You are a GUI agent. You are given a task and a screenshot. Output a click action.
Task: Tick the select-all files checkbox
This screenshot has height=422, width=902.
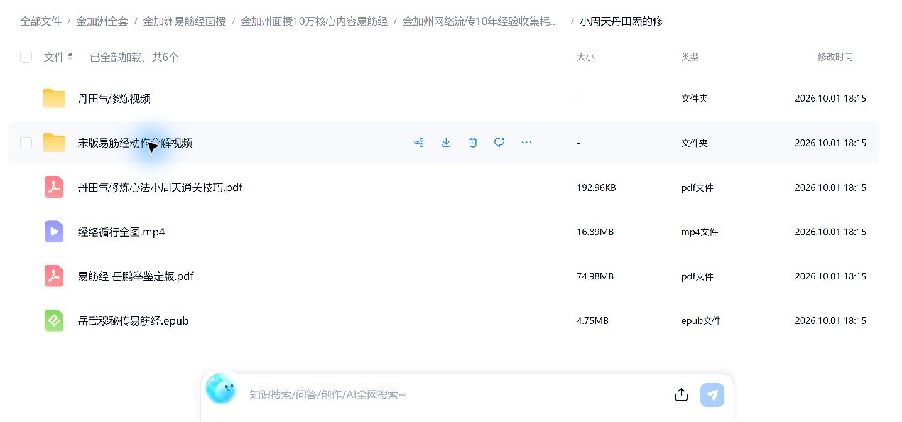pos(26,57)
